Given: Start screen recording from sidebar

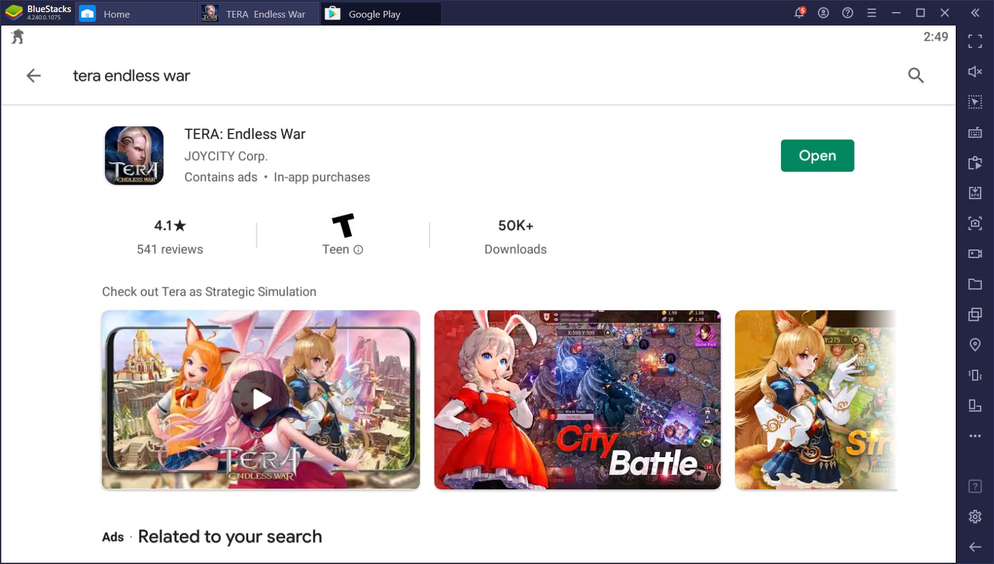Looking at the screenshot, I should tap(975, 254).
